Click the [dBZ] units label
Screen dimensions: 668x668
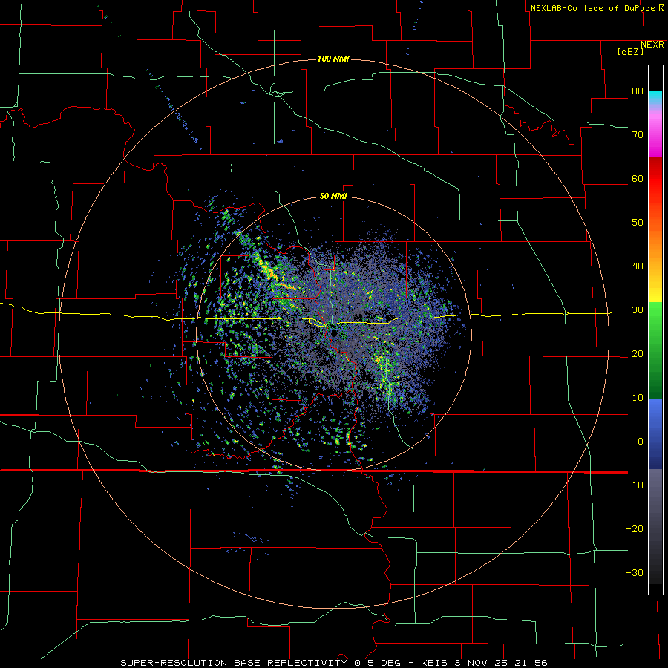pos(630,51)
